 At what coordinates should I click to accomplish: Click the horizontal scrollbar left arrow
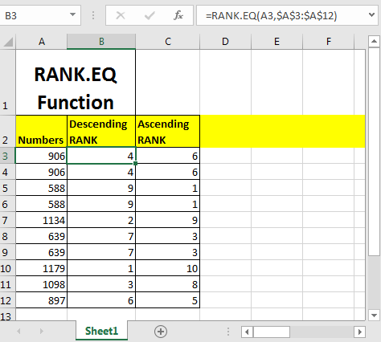(x=247, y=332)
